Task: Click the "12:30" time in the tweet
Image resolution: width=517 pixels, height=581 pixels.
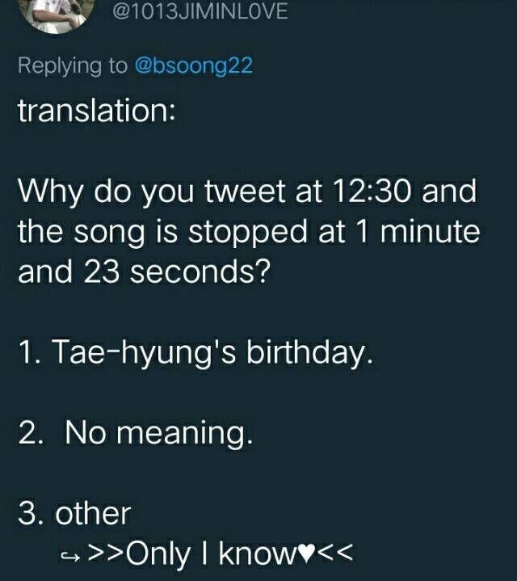Action: point(372,194)
